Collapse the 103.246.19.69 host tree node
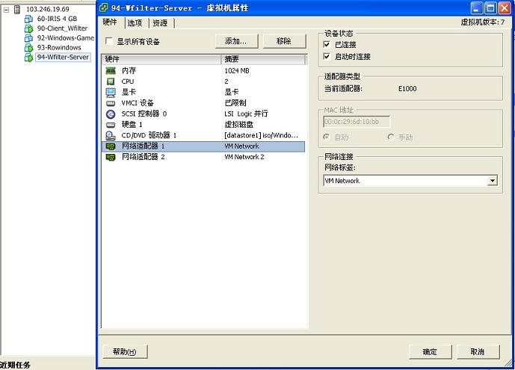 (7, 10)
